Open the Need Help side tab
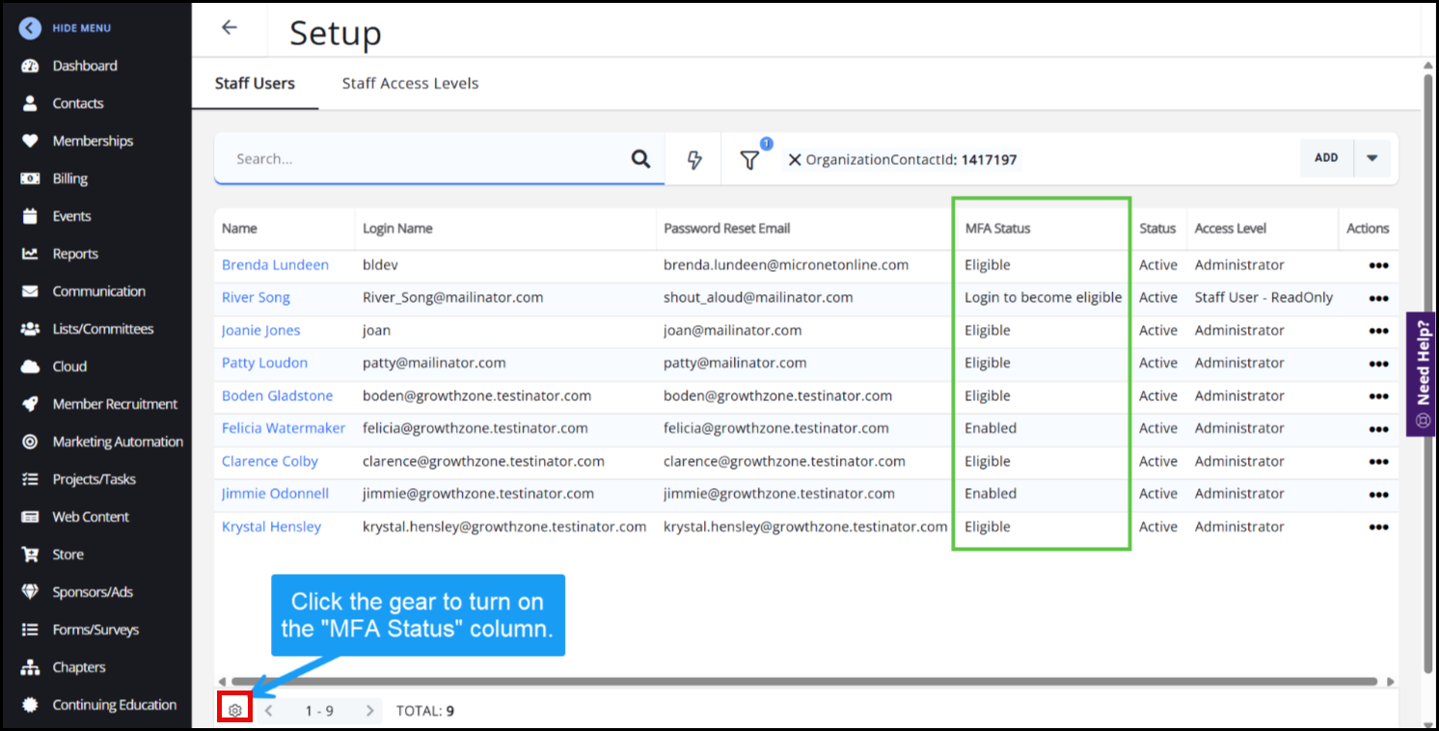 (x=1422, y=373)
